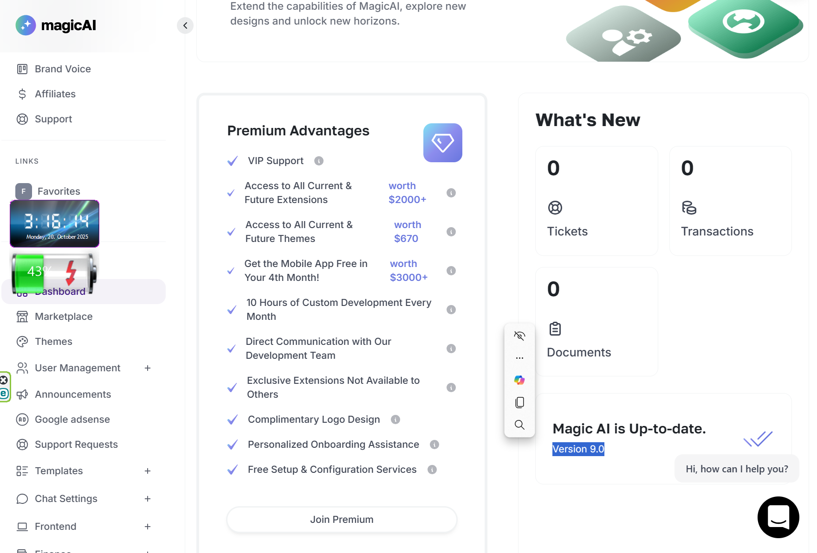The image size is (817, 553).
Task: Click the Copilot icon in floating toolbar
Action: [519, 380]
